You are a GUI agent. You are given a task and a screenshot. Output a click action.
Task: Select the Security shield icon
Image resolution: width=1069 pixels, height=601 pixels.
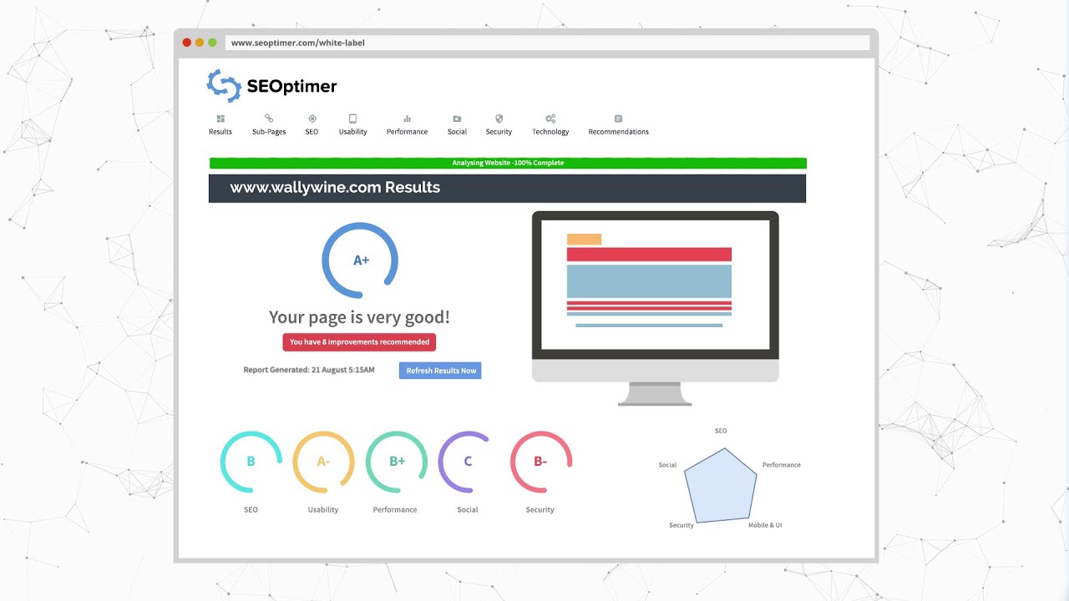[x=499, y=119]
